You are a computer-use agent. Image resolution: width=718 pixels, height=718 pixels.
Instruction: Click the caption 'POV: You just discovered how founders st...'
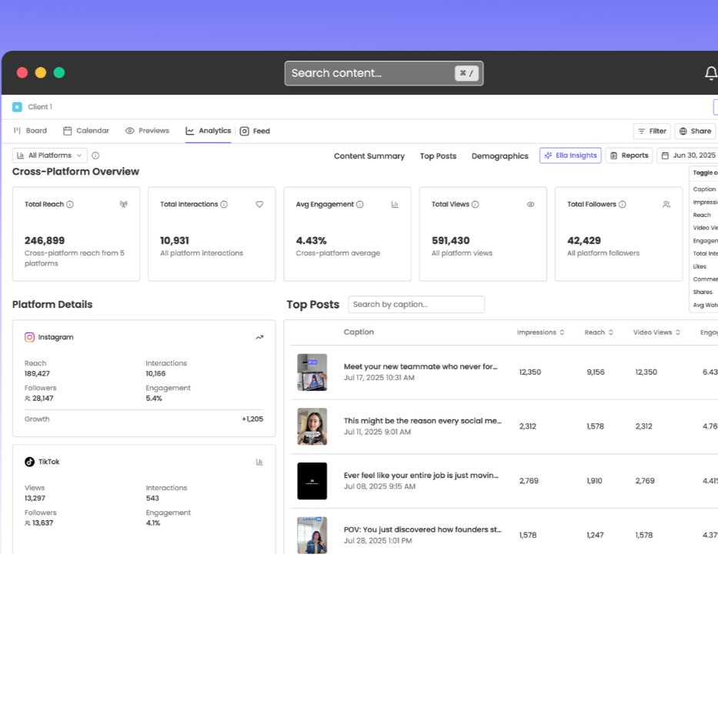point(422,529)
